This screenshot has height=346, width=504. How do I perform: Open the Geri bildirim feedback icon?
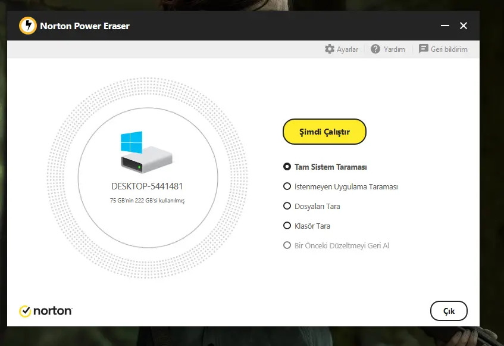pos(423,49)
